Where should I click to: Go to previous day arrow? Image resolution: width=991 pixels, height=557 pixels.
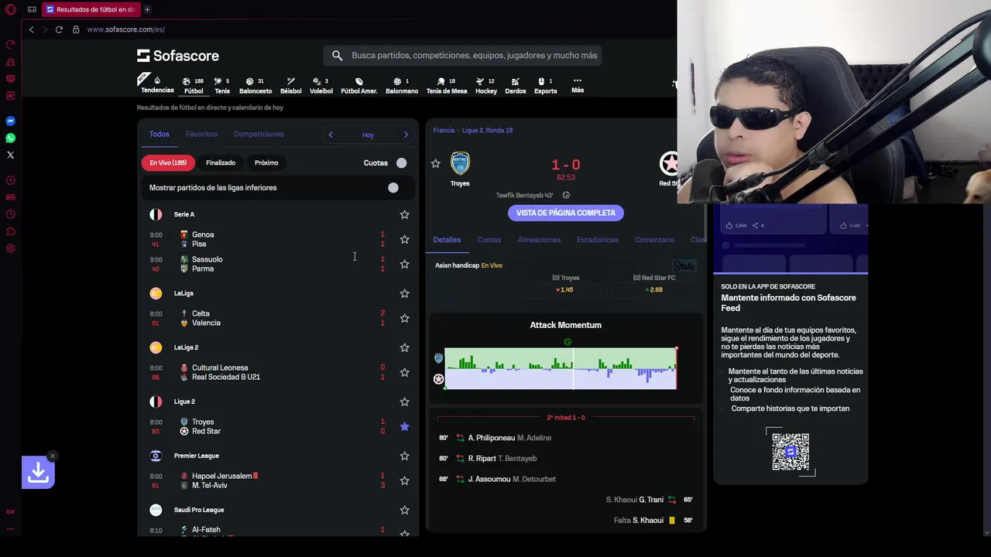(x=331, y=135)
